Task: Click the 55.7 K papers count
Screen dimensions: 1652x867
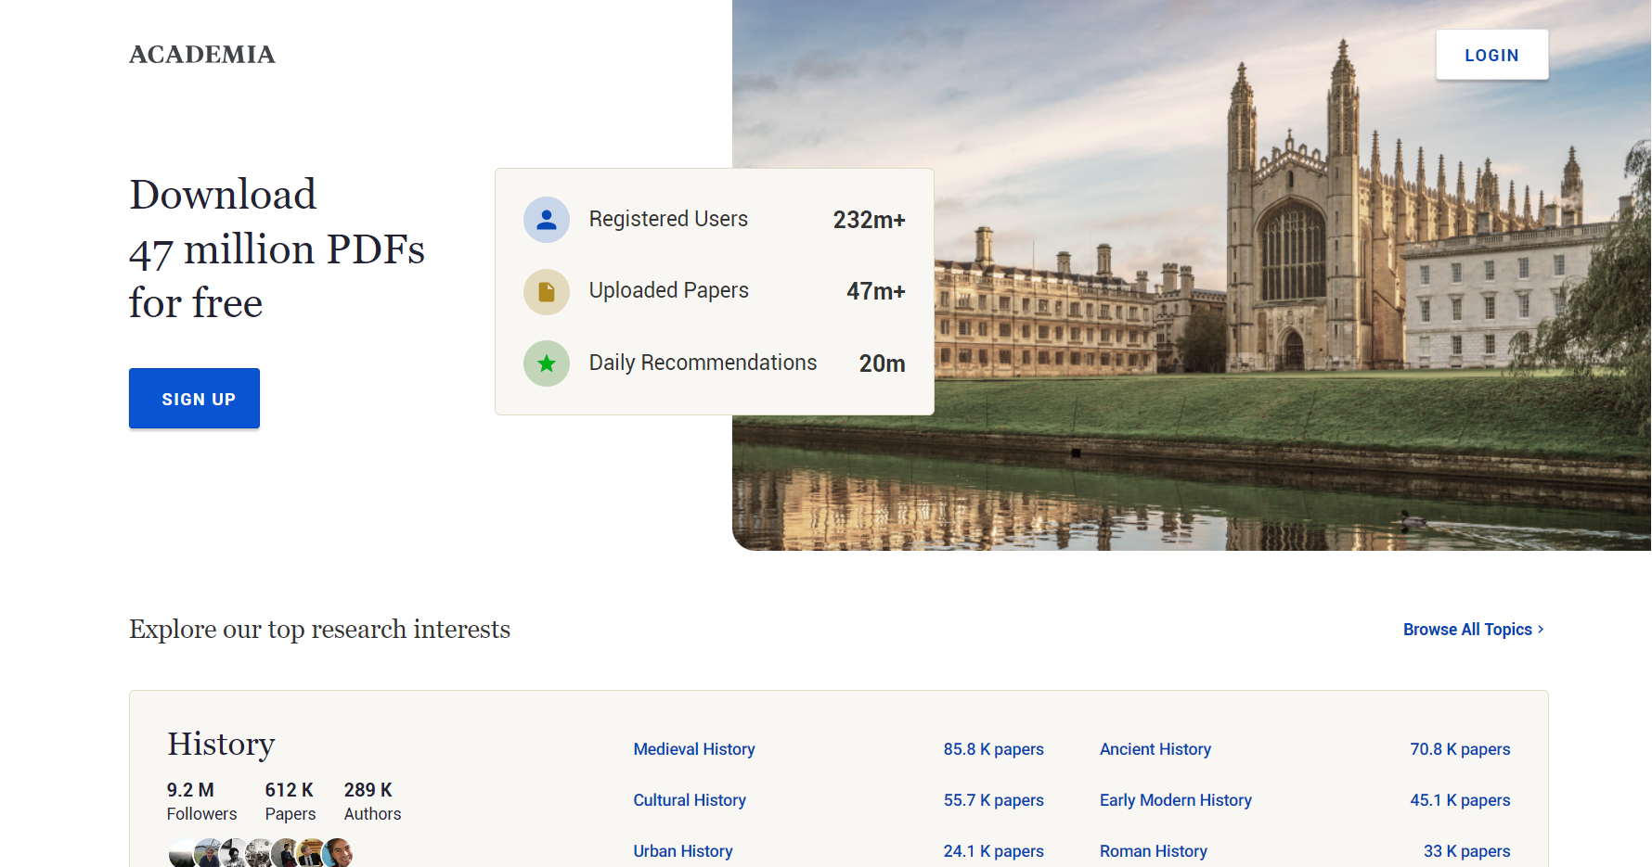Action: click(x=994, y=800)
